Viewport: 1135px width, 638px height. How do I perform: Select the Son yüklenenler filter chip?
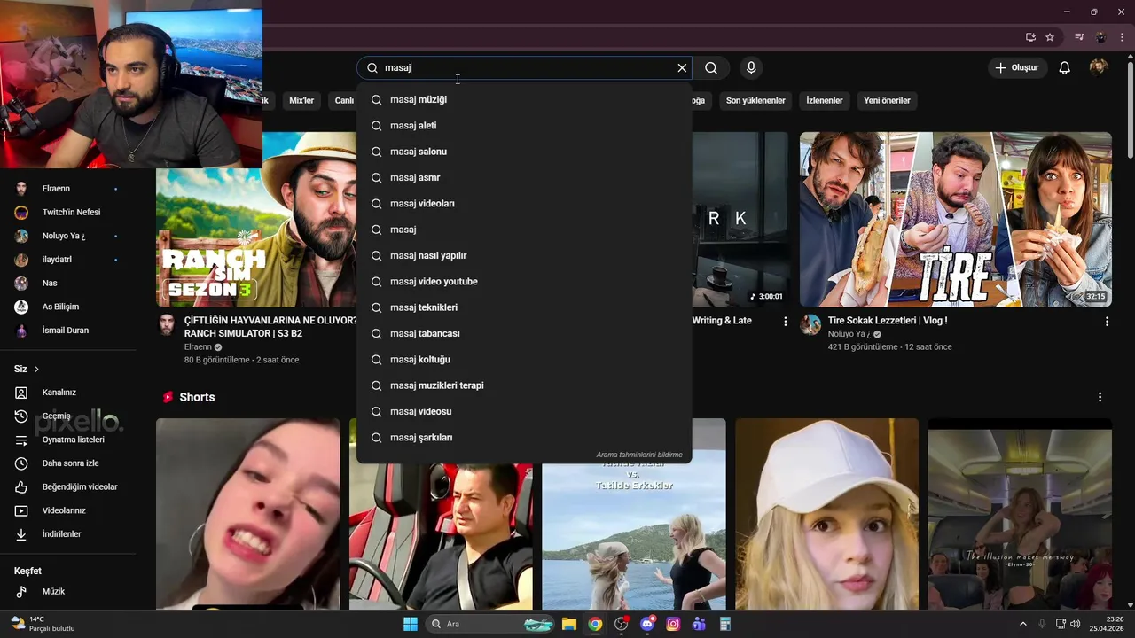click(755, 101)
